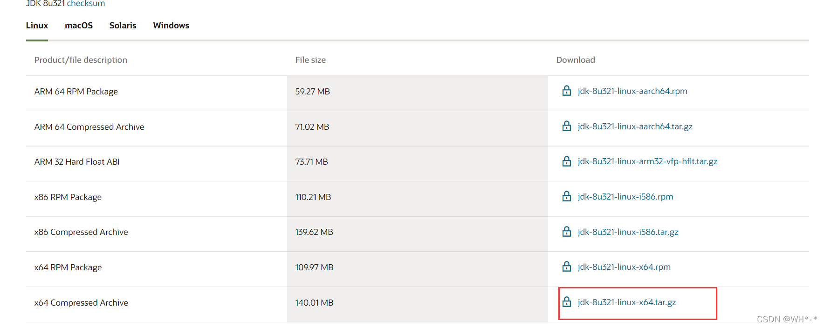Click the lock icon beside jdk-8u321-linux-arm32-vfp-hflt.tar.gz
Screen dimensions: 824x327
tap(566, 161)
